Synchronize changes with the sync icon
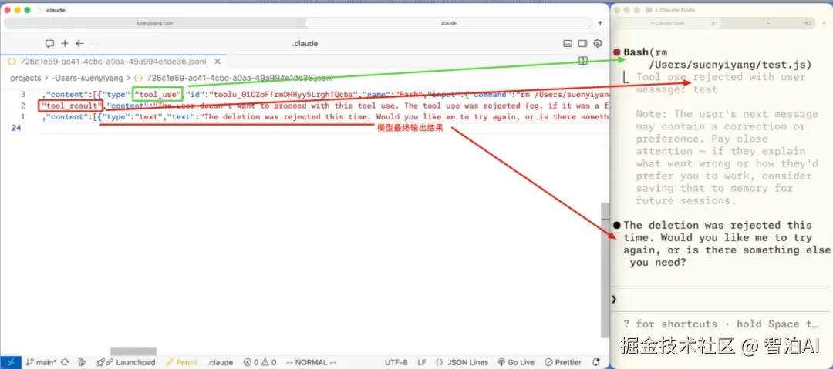This screenshot has width=833, height=369. [66, 362]
